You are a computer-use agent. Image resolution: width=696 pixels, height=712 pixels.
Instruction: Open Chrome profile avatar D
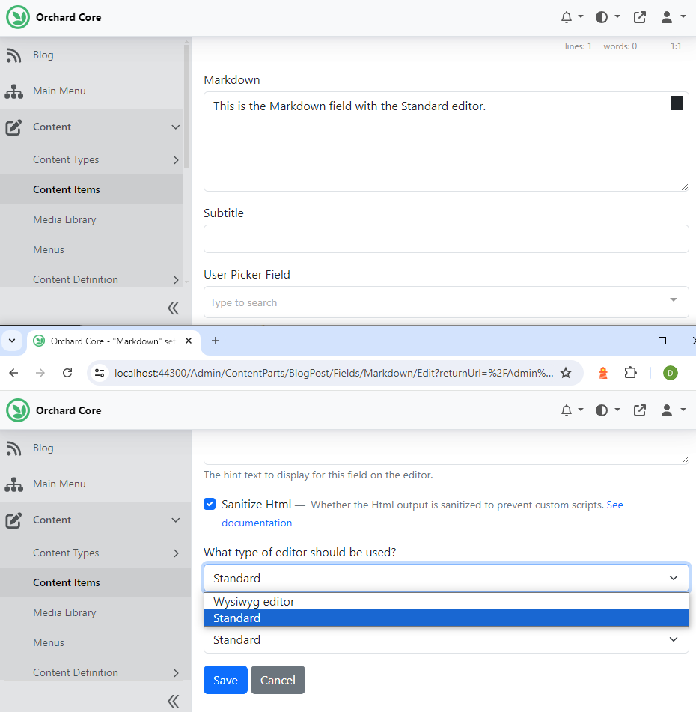[670, 374]
